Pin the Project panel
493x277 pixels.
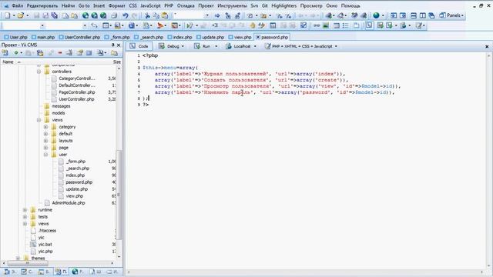point(113,45)
